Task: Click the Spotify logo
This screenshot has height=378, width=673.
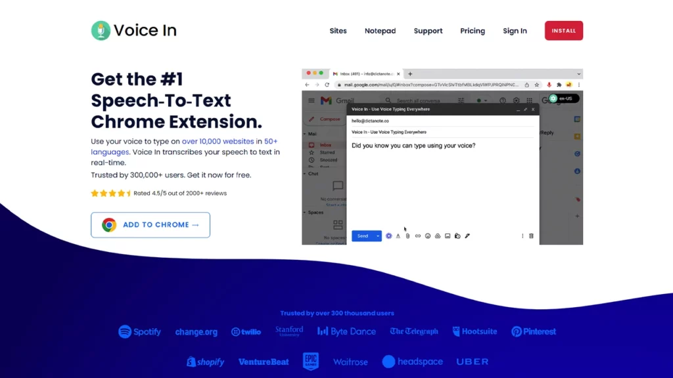Action: coord(139,331)
